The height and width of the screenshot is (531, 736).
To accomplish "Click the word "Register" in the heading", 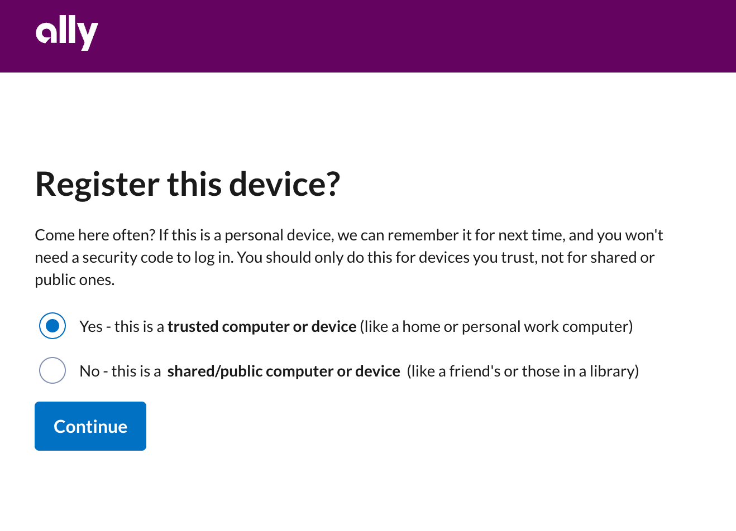I will pyautogui.click(x=97, y=184).
